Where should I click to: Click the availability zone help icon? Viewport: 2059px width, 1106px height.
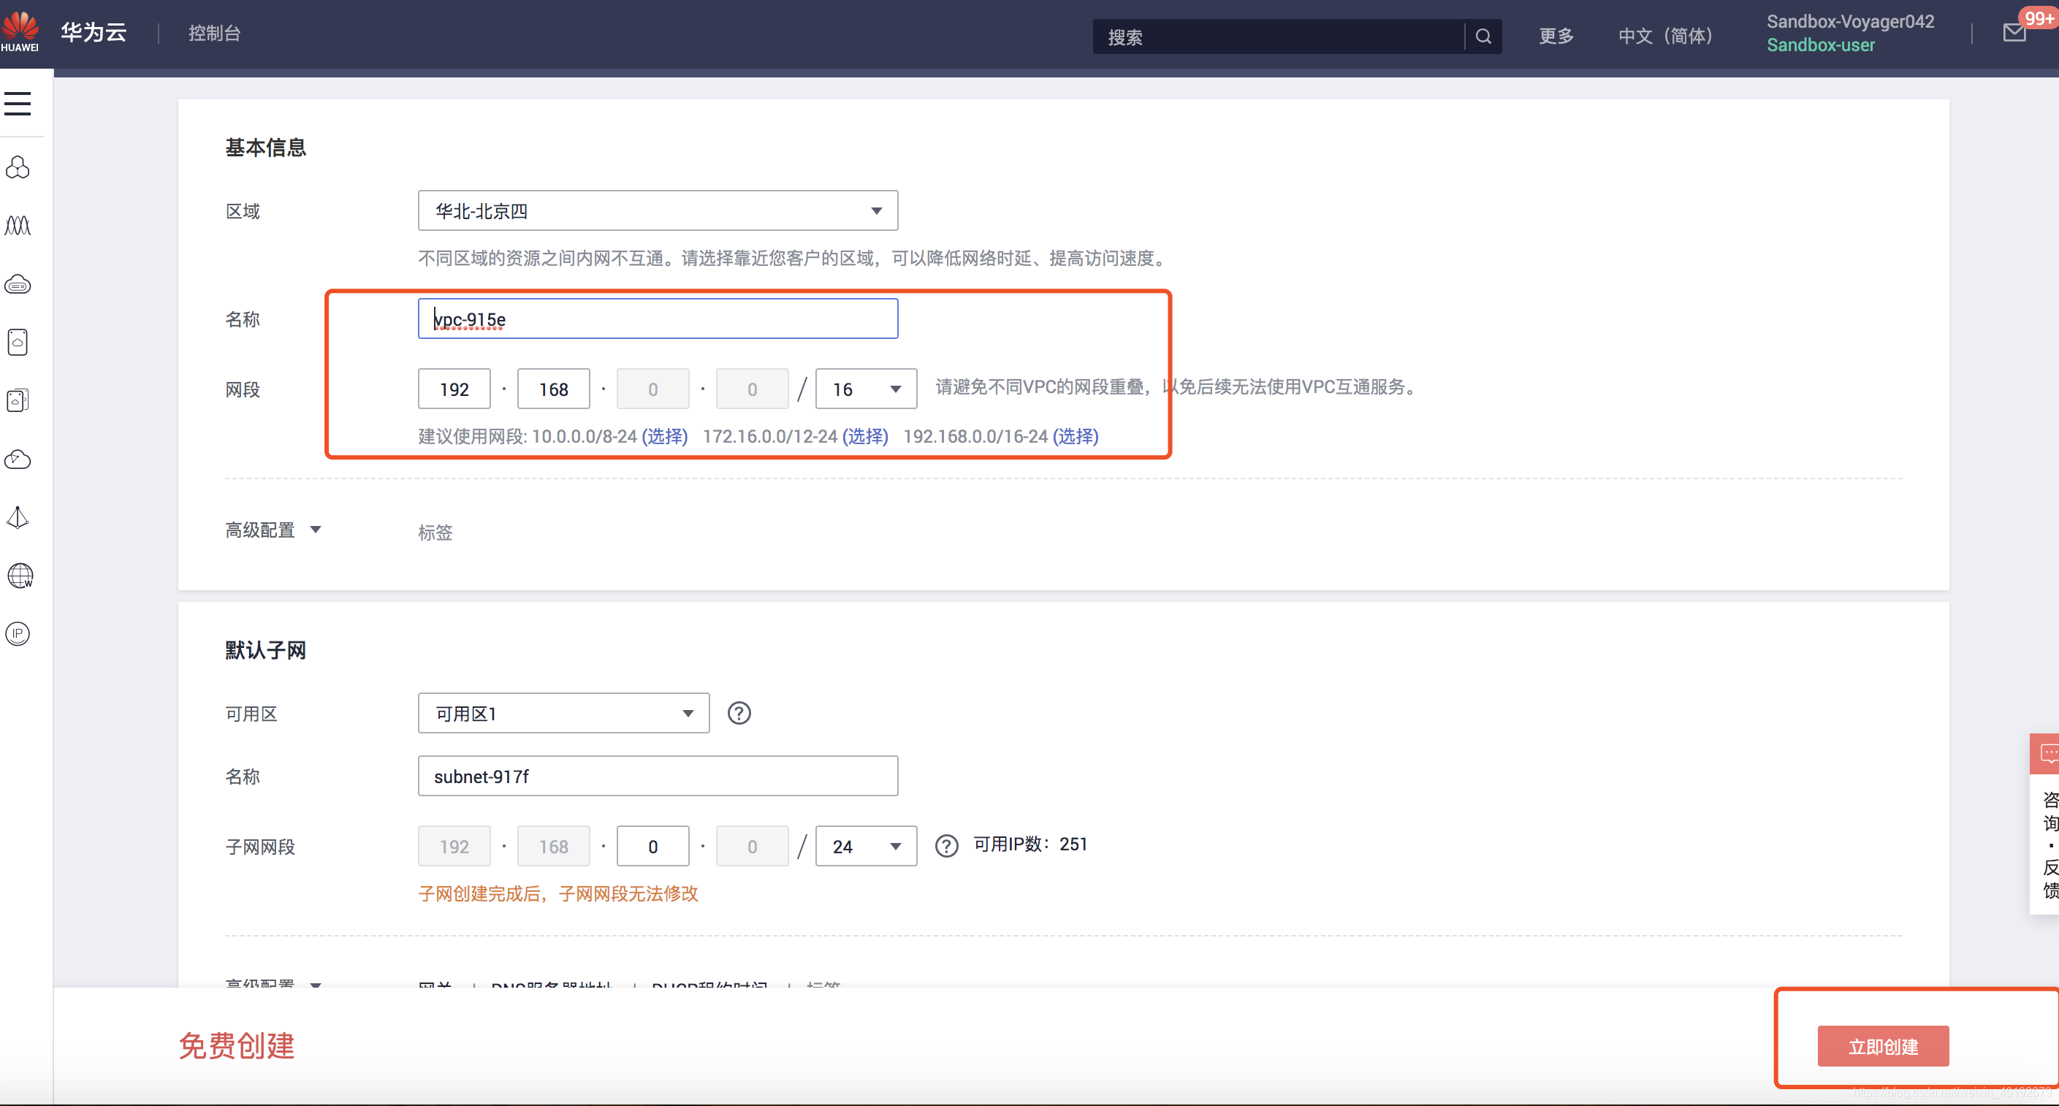coord(739,713)
